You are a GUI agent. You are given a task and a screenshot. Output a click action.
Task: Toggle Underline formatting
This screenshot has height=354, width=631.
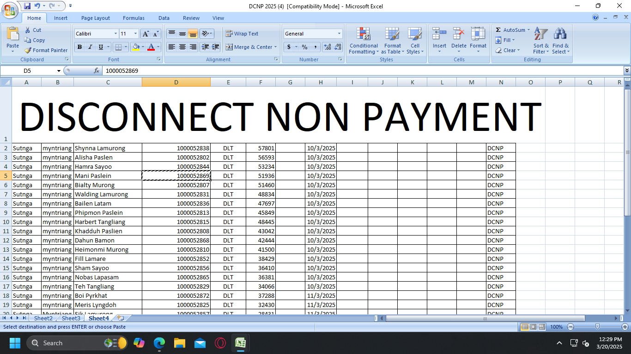click(101, 47)
